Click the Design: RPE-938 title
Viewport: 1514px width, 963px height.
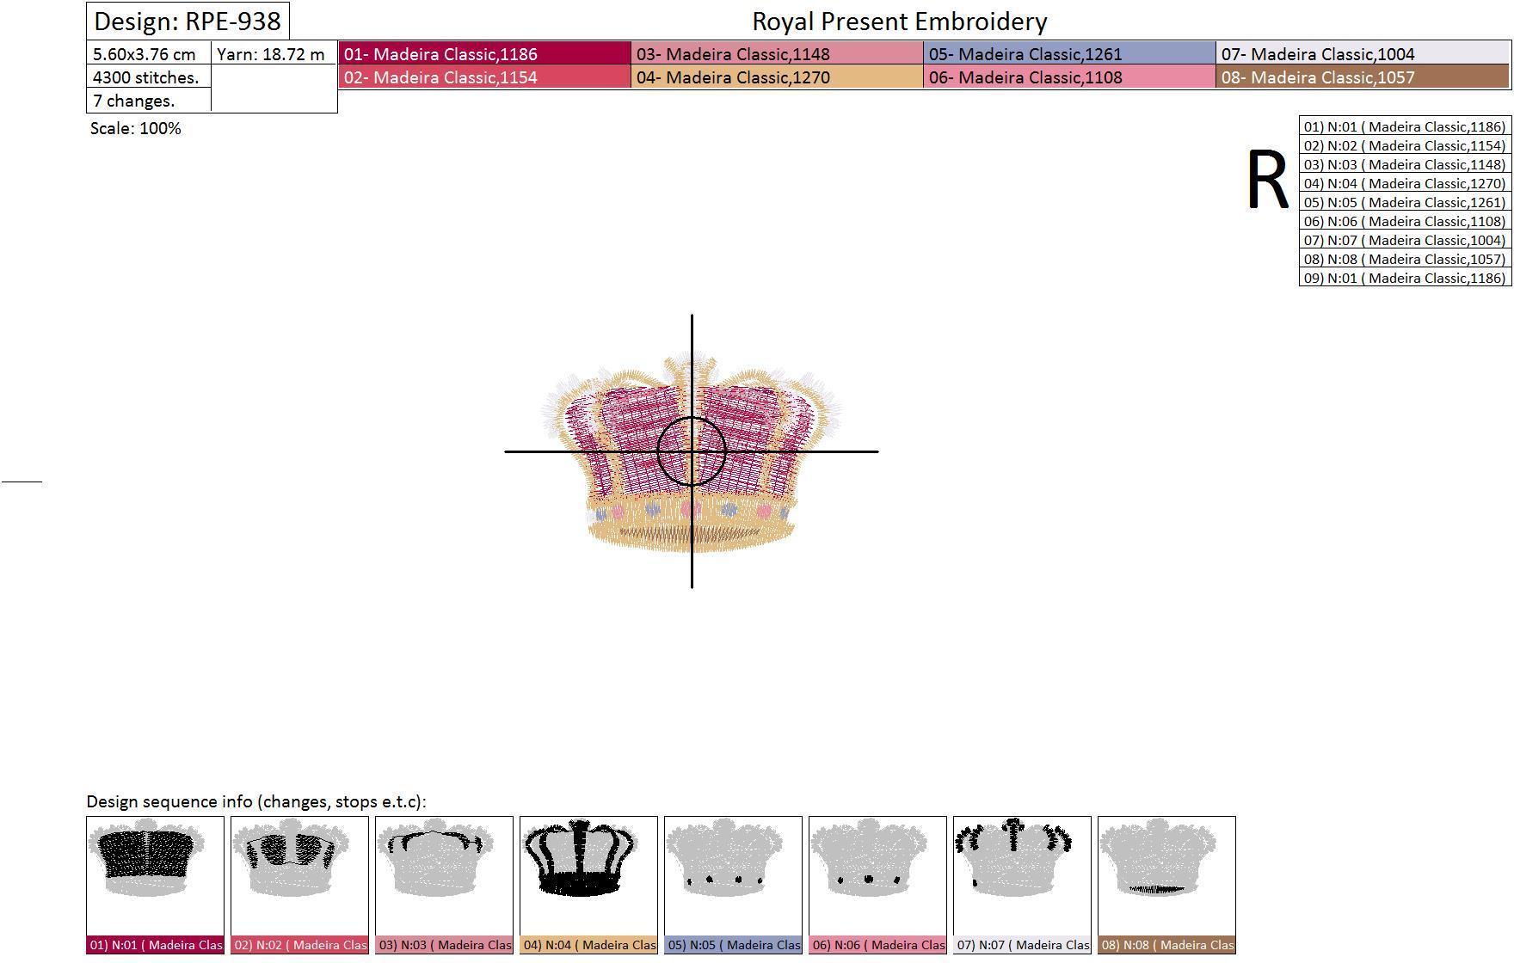tap(188, 21)
